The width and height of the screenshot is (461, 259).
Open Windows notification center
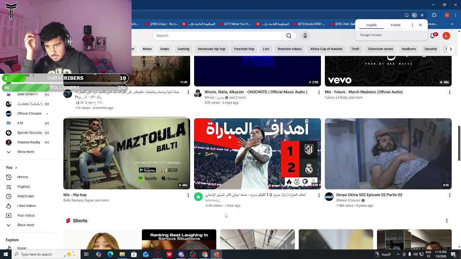click(453, 254)
